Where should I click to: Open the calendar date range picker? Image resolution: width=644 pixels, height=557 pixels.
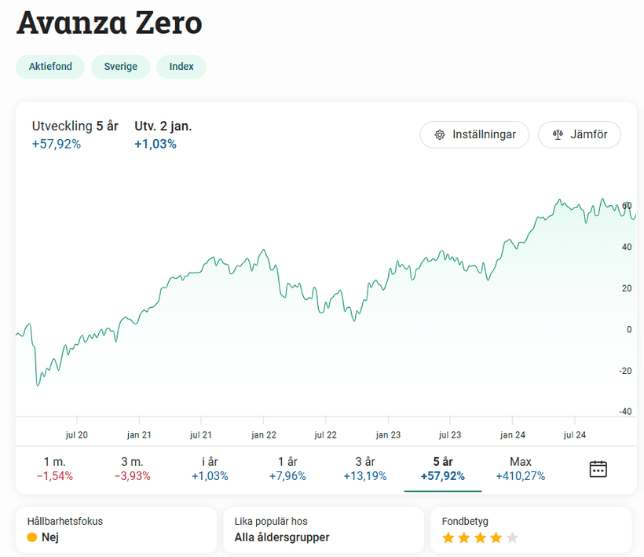[598, 469]
